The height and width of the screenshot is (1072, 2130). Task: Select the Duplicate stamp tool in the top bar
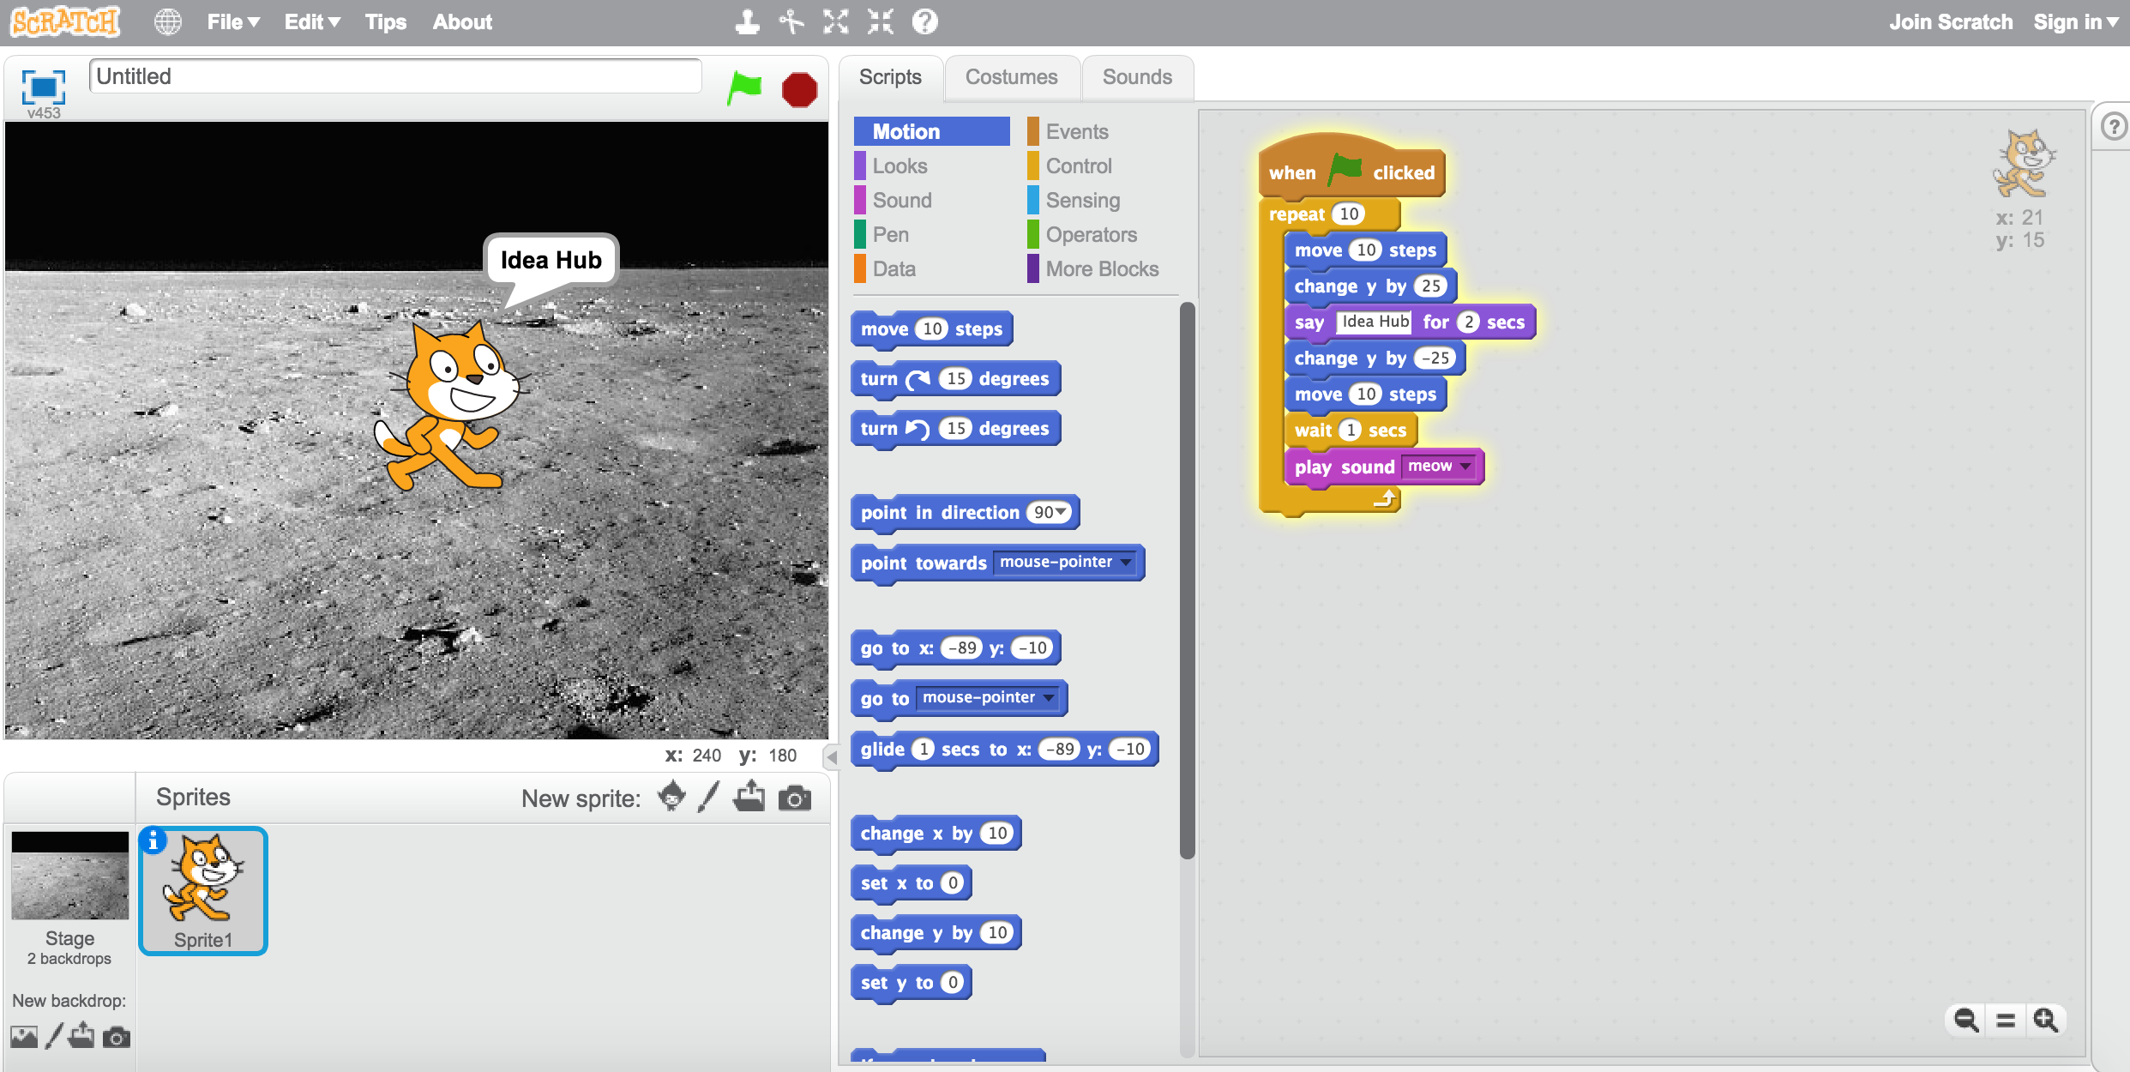click(x=747, y=21)
